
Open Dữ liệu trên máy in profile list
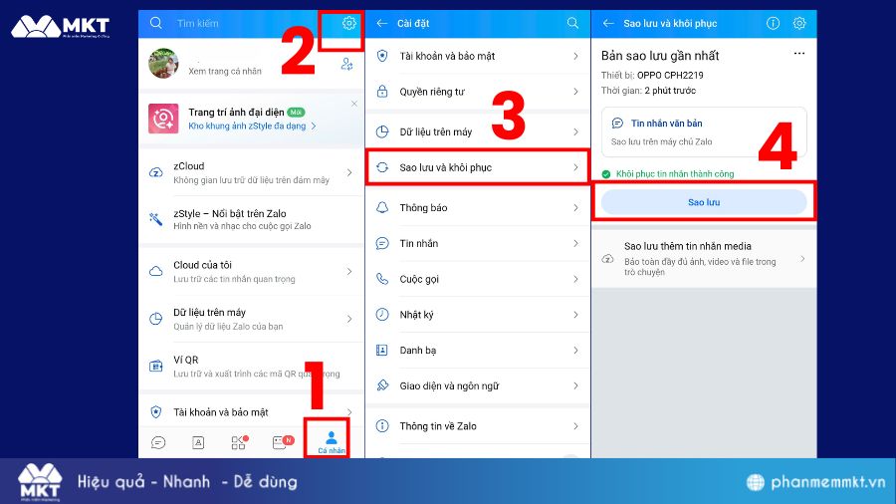tap(252, 319)
